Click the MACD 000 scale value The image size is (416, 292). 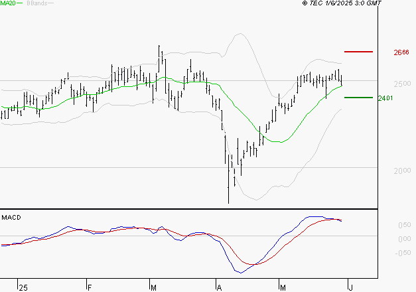(404, 239)
